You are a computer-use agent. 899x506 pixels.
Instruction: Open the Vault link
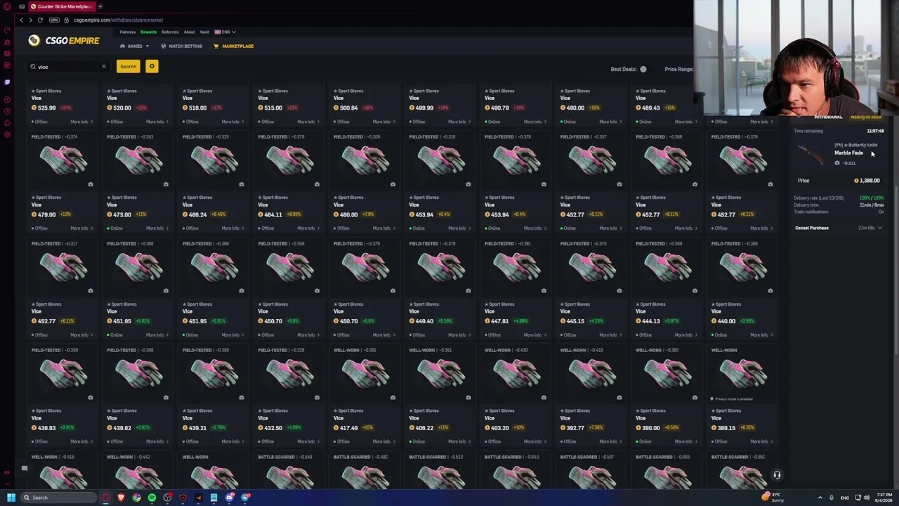(x=204, y=32)
